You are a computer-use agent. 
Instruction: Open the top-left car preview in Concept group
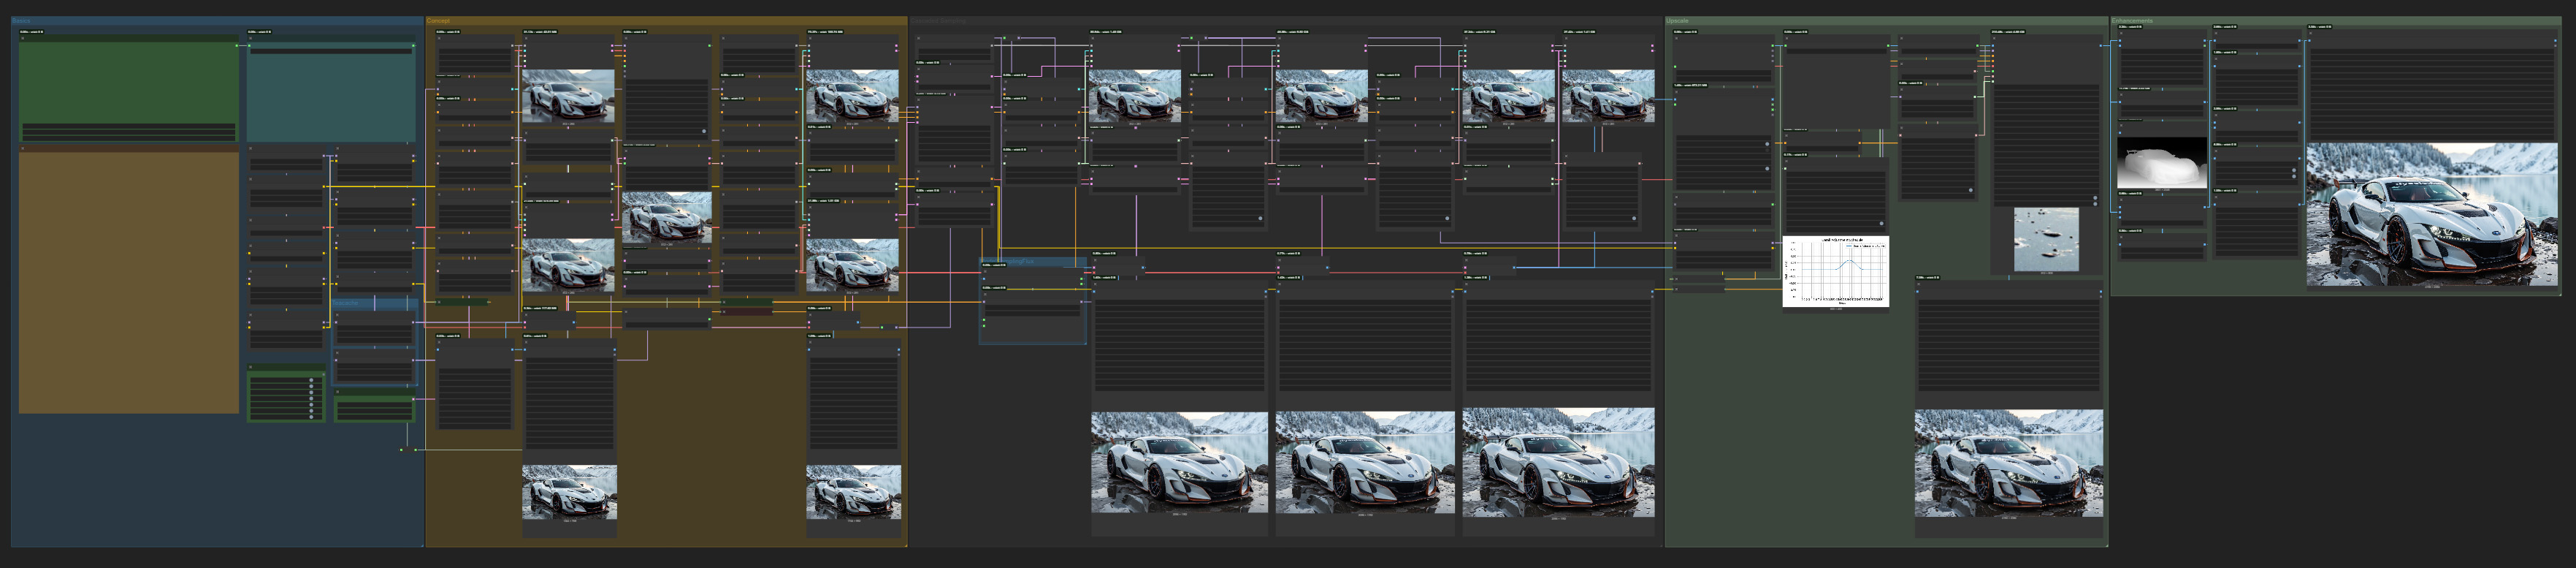568,95
